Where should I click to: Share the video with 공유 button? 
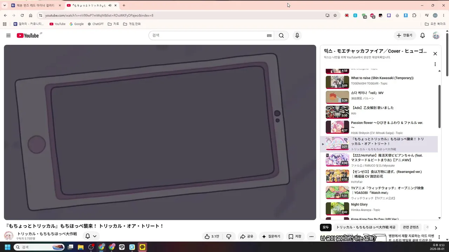(x=247, y=237)
